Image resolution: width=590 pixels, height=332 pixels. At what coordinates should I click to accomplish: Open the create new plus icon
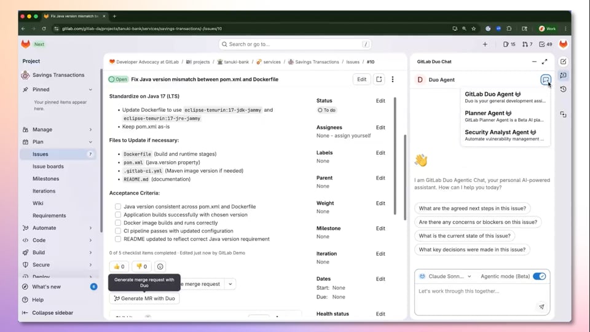485,44
